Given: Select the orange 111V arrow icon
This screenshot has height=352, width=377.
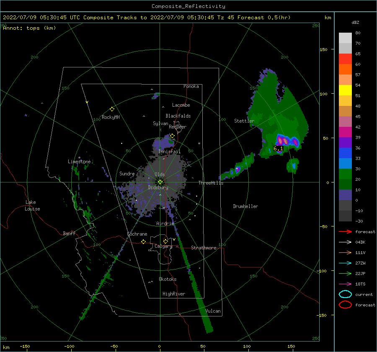Looking at the screenshot, I should click(x=345, y=252).
